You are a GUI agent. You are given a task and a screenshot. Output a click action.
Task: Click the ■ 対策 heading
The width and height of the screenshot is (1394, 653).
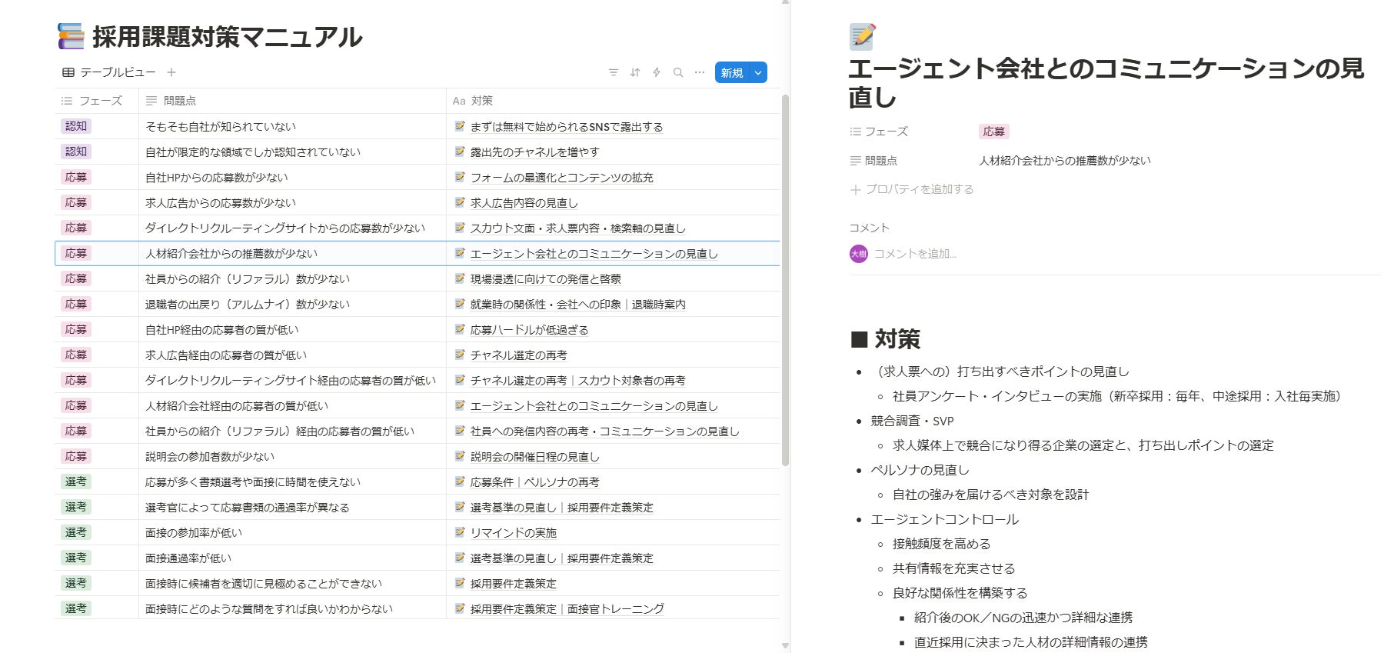pos(886,339)
